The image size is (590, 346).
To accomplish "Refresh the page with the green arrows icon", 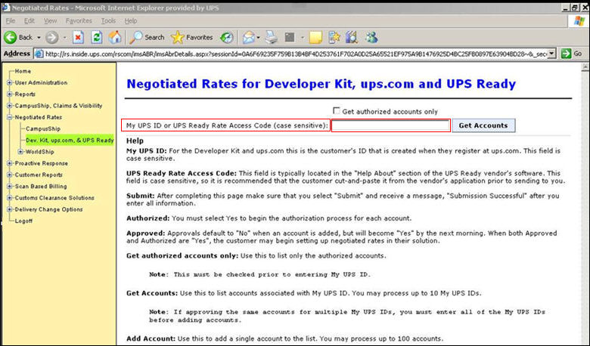I will (97, 37).
